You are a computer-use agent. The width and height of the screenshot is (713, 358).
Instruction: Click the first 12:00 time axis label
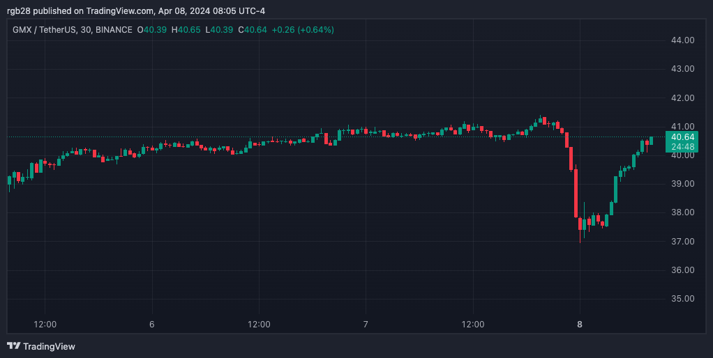(x=45, y=325)
